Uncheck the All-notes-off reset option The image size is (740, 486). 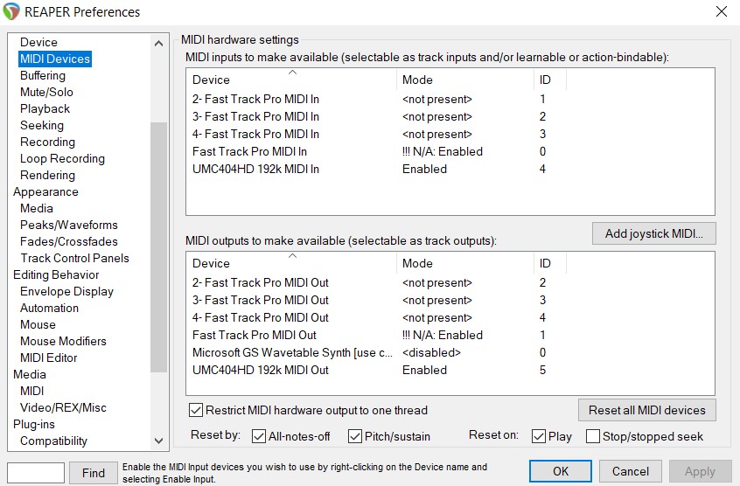tap(259, 436)
